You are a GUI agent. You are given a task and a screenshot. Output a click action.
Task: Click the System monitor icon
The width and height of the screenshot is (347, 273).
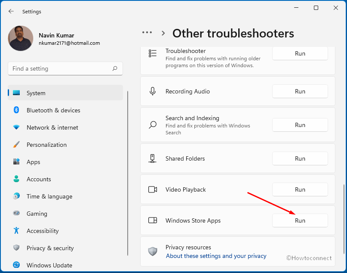(16, 93)
